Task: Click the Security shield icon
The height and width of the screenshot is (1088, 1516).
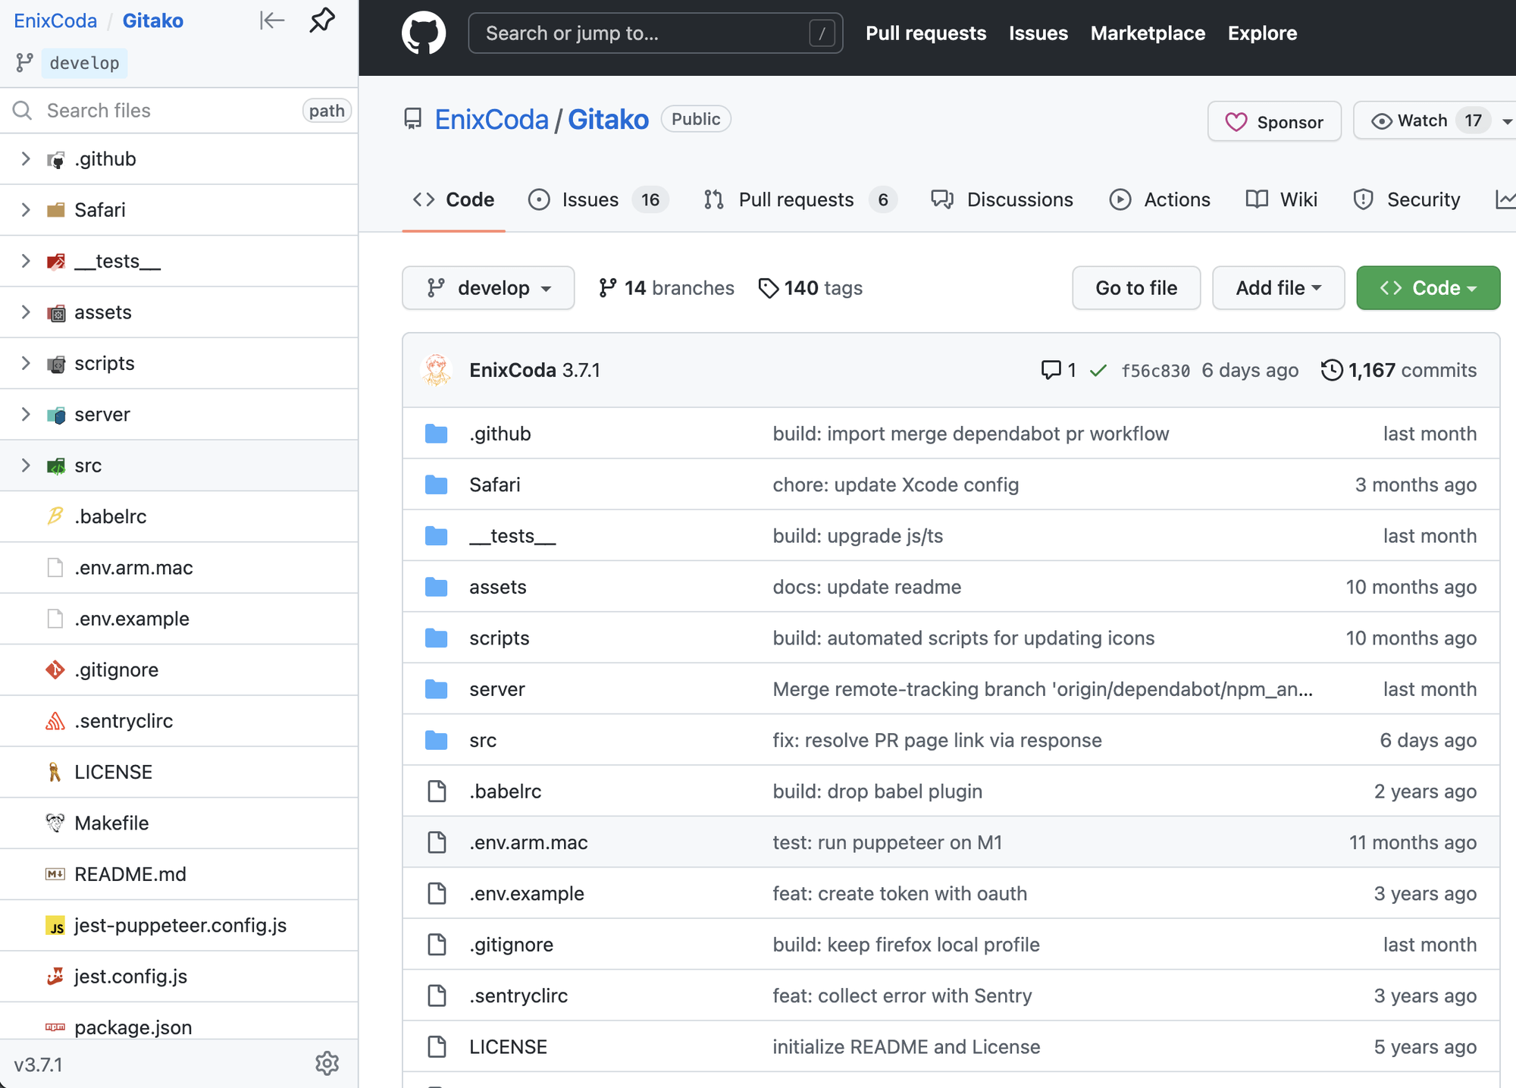Action: click(1364, 199)
